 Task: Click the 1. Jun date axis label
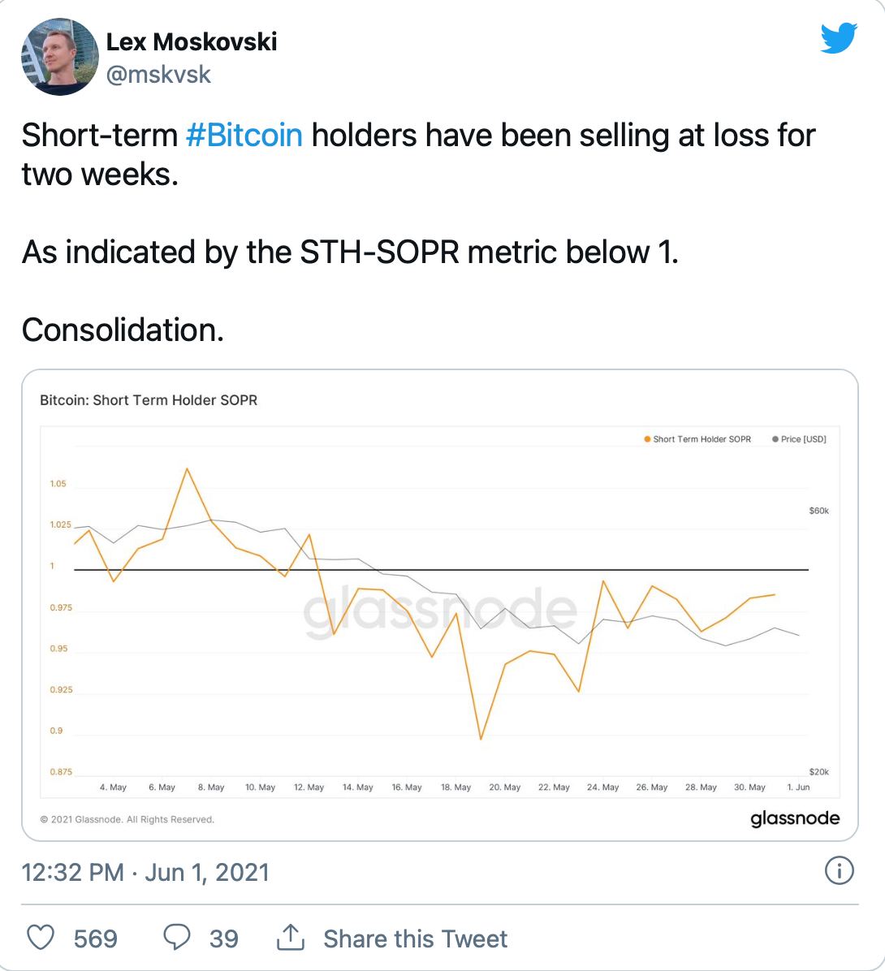pos(798,787)
